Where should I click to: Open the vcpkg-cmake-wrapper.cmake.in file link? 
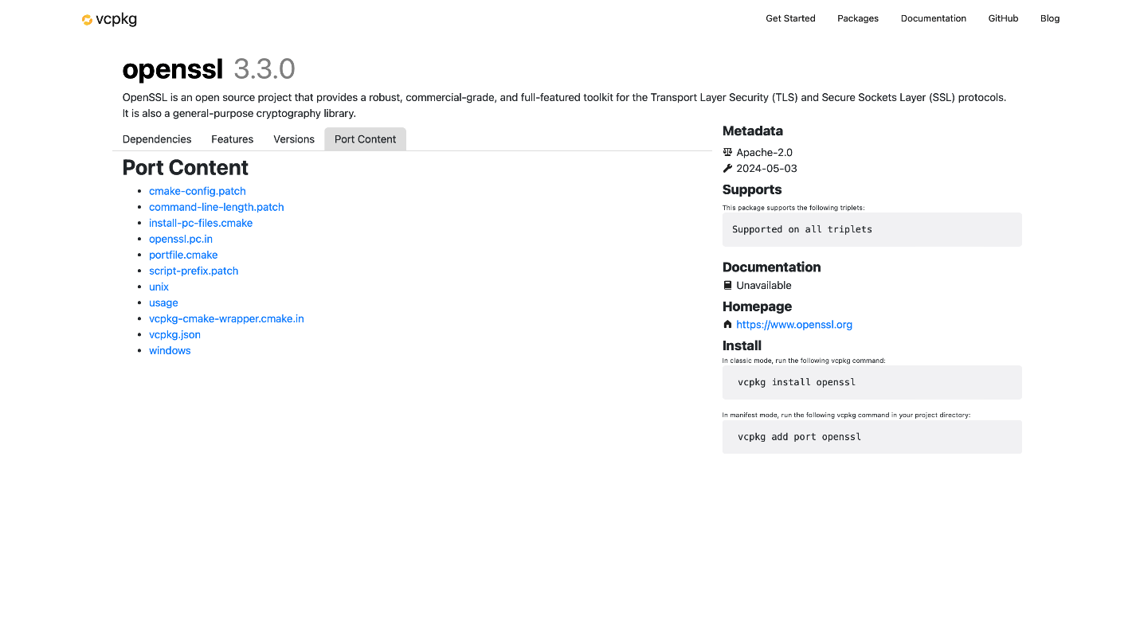(x=226, y=318)
